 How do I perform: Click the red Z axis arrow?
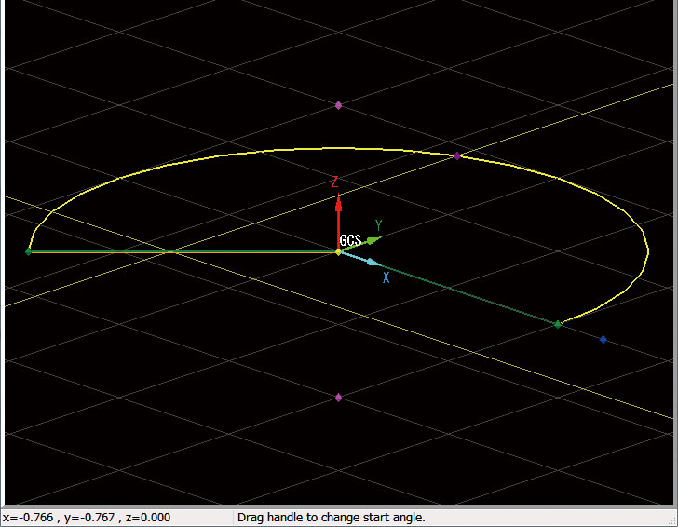click(339, 222)
